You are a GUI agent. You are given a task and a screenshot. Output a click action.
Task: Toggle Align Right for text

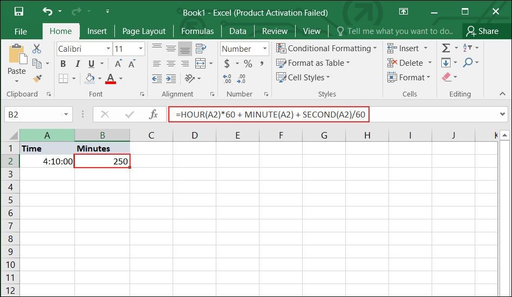tap(185, 63)
